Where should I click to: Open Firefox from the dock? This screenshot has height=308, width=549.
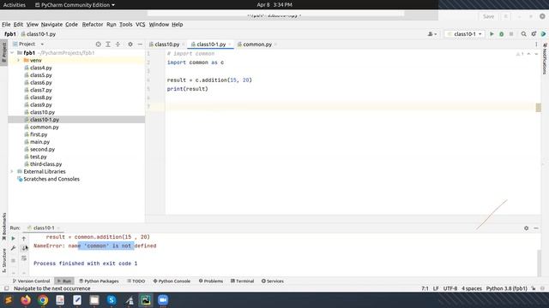click(x=26, y=300)
